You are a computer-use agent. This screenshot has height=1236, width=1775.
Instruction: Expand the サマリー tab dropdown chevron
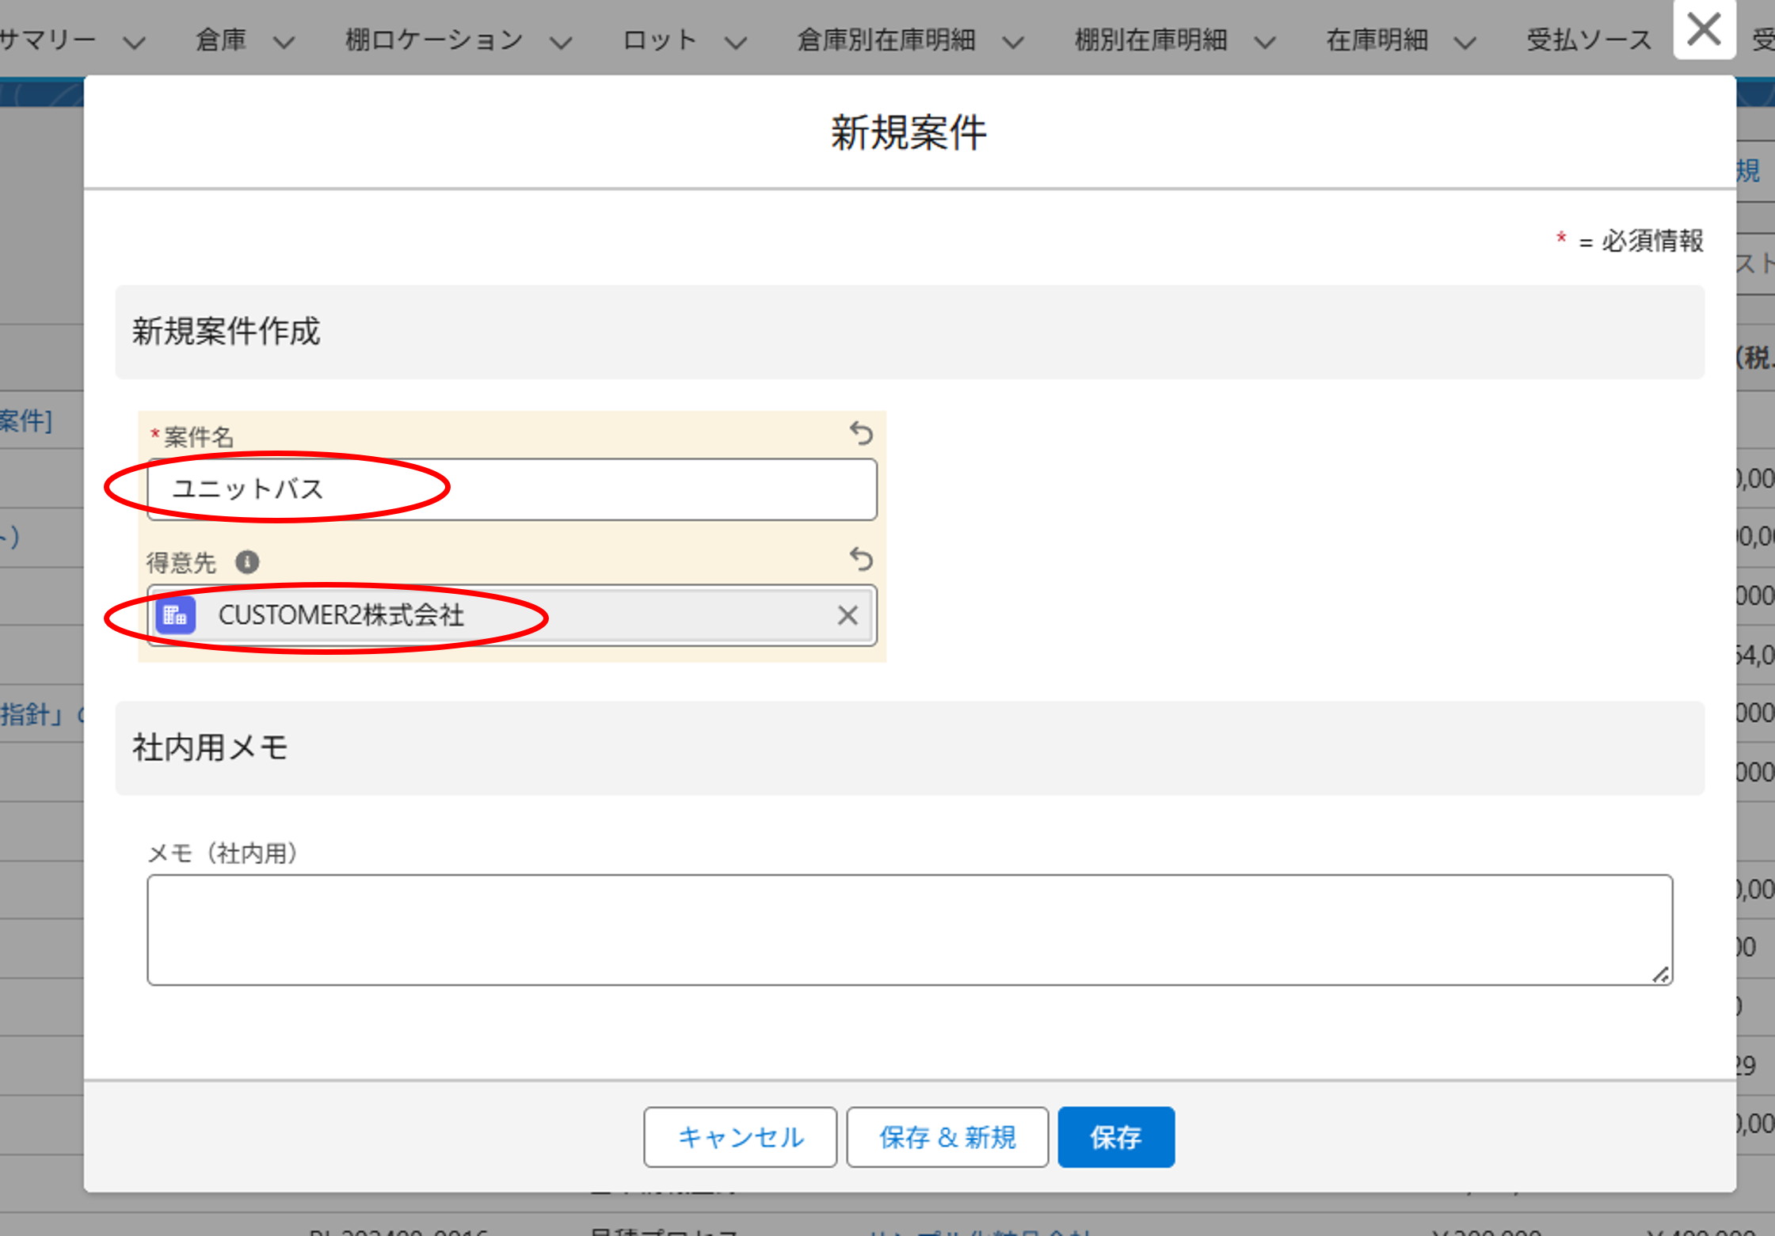click(135, 43)
